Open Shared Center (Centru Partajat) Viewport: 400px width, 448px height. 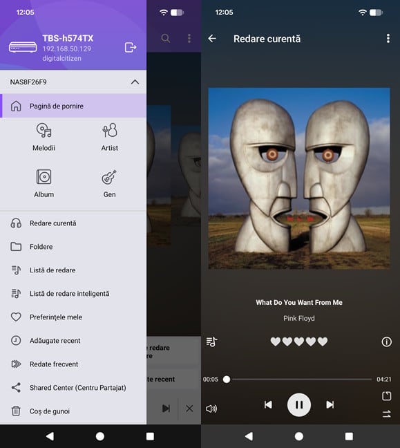pos(73,388)
